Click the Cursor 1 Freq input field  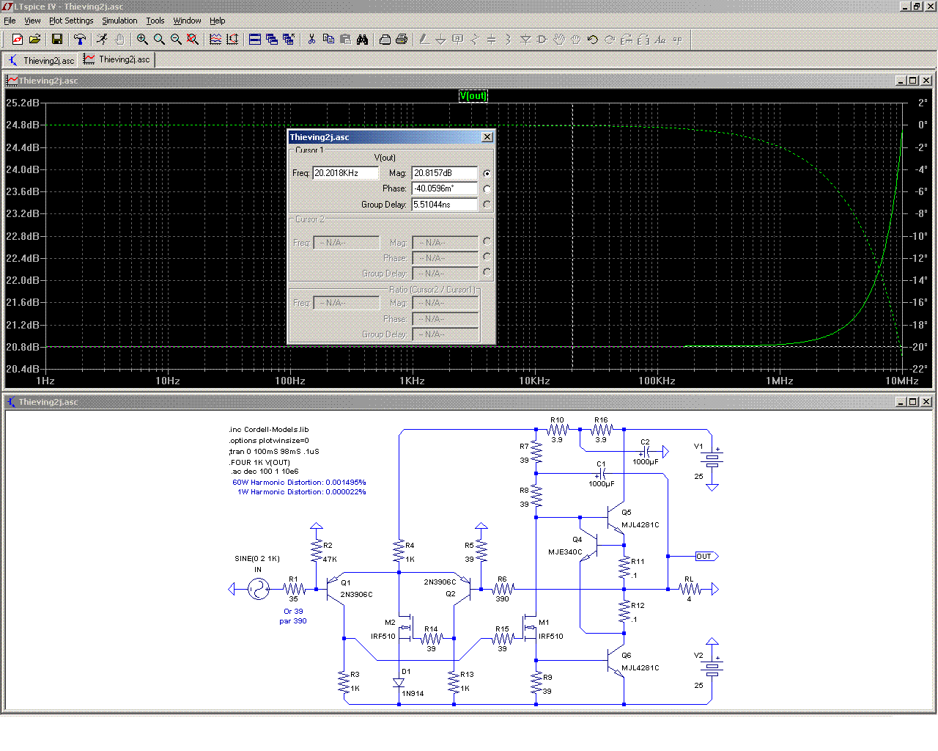coord(346,173)
